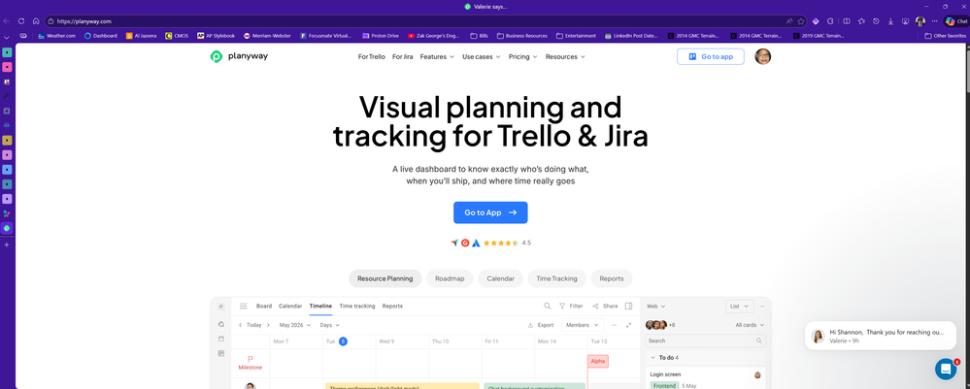Open the Proton Drive bookmark
This screenshot has height=389, width=970.
(381, 36)
